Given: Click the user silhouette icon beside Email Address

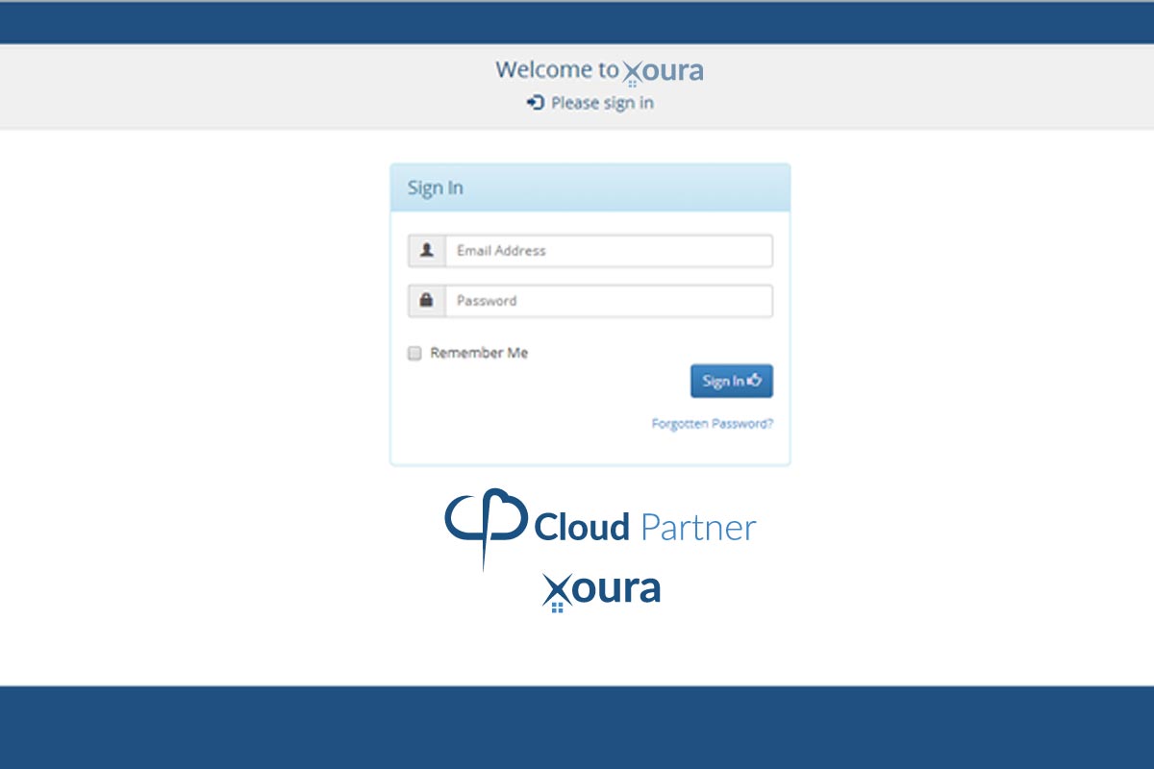Looking at the screenshot, I should [x=427, y=250].
